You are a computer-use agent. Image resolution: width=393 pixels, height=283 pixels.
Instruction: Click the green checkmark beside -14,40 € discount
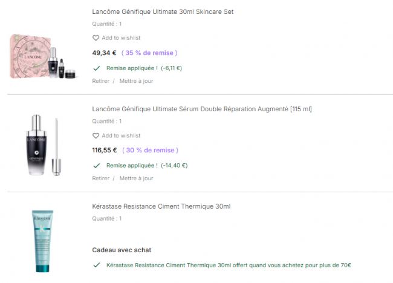point(96,165)
